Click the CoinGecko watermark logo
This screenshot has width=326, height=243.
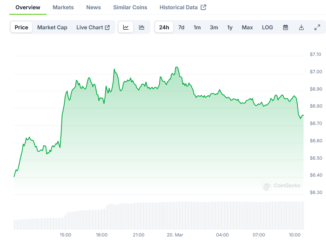[281, 186]
